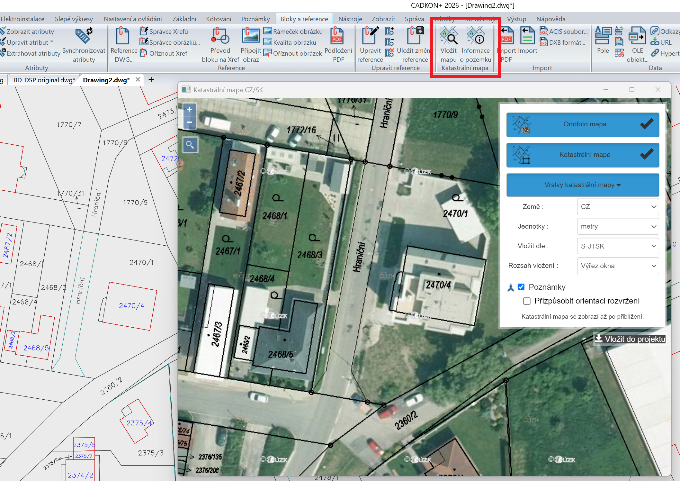Enable Přizpůsobit orientaci rozvržení checkbox
Viewport: 680px width, 481px height.
[527, 301]
